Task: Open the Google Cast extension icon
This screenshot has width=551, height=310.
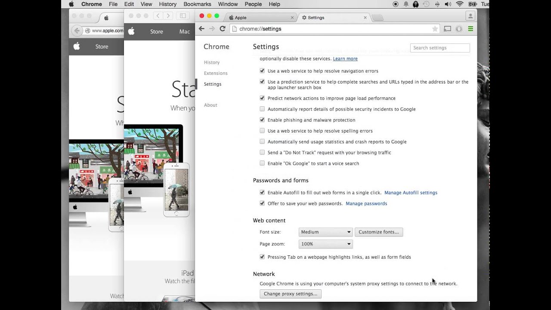Action: pos(447,29)
